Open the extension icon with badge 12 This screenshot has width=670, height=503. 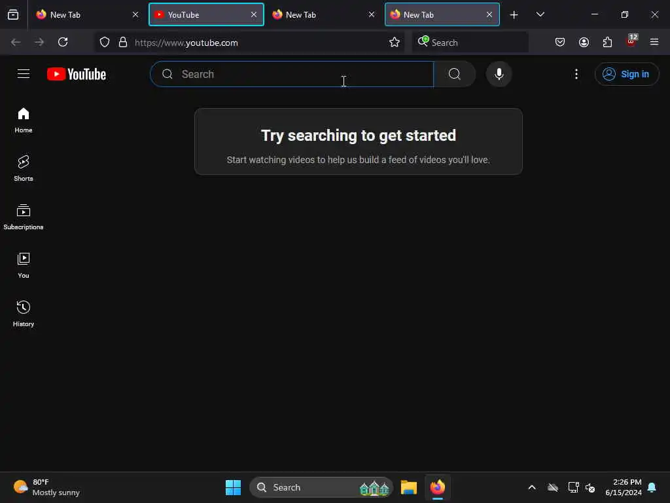pyautogui.click(x=631, y=41)
